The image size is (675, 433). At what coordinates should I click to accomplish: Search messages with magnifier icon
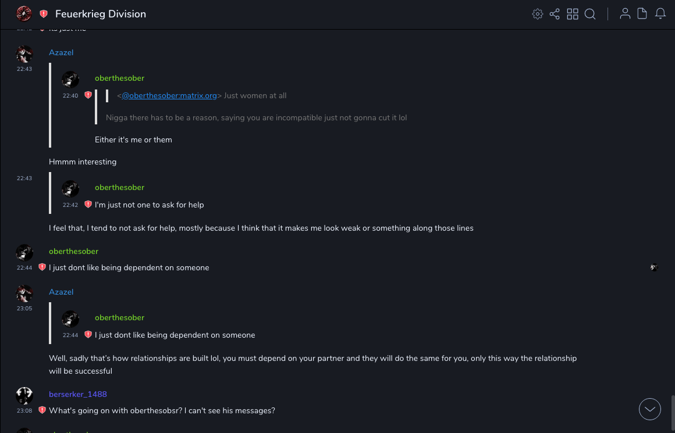click(x=590, y=14)
